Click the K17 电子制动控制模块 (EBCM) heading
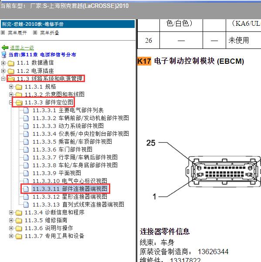The image size is (261, 262). pyautogui.click(x=190, y=61)
